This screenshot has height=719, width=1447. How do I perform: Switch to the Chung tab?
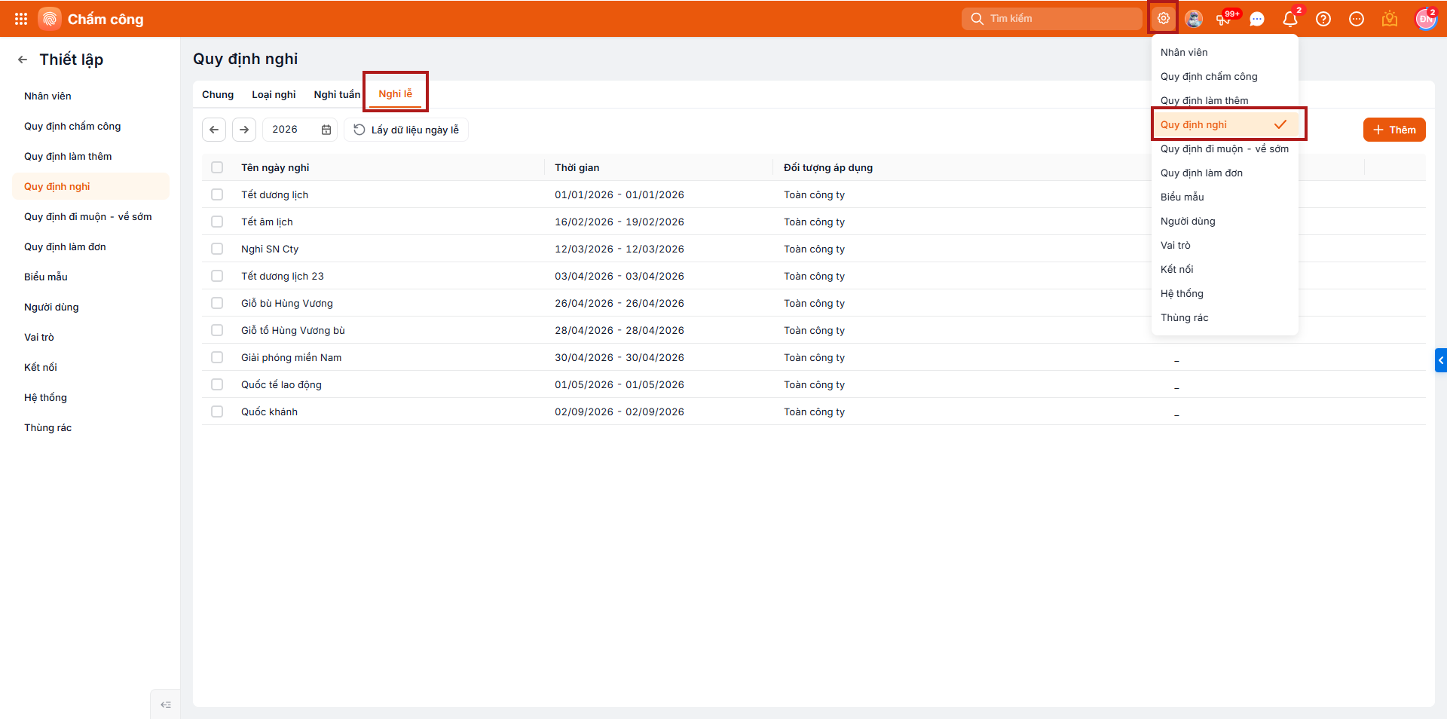218,94
